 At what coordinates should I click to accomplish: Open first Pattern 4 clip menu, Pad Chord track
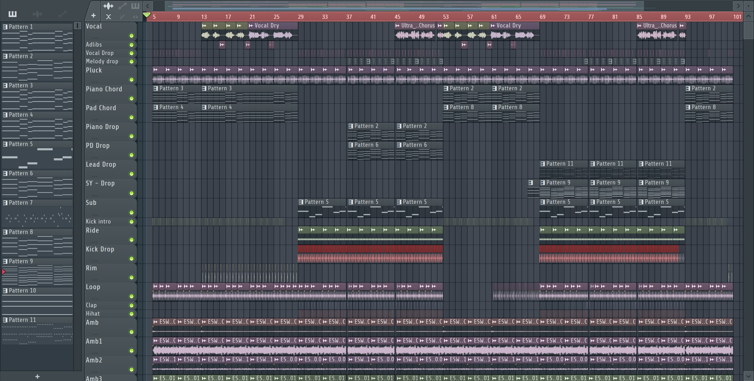156,107
